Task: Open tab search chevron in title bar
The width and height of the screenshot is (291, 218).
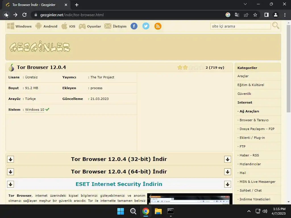Action: [x=245, y=4]
